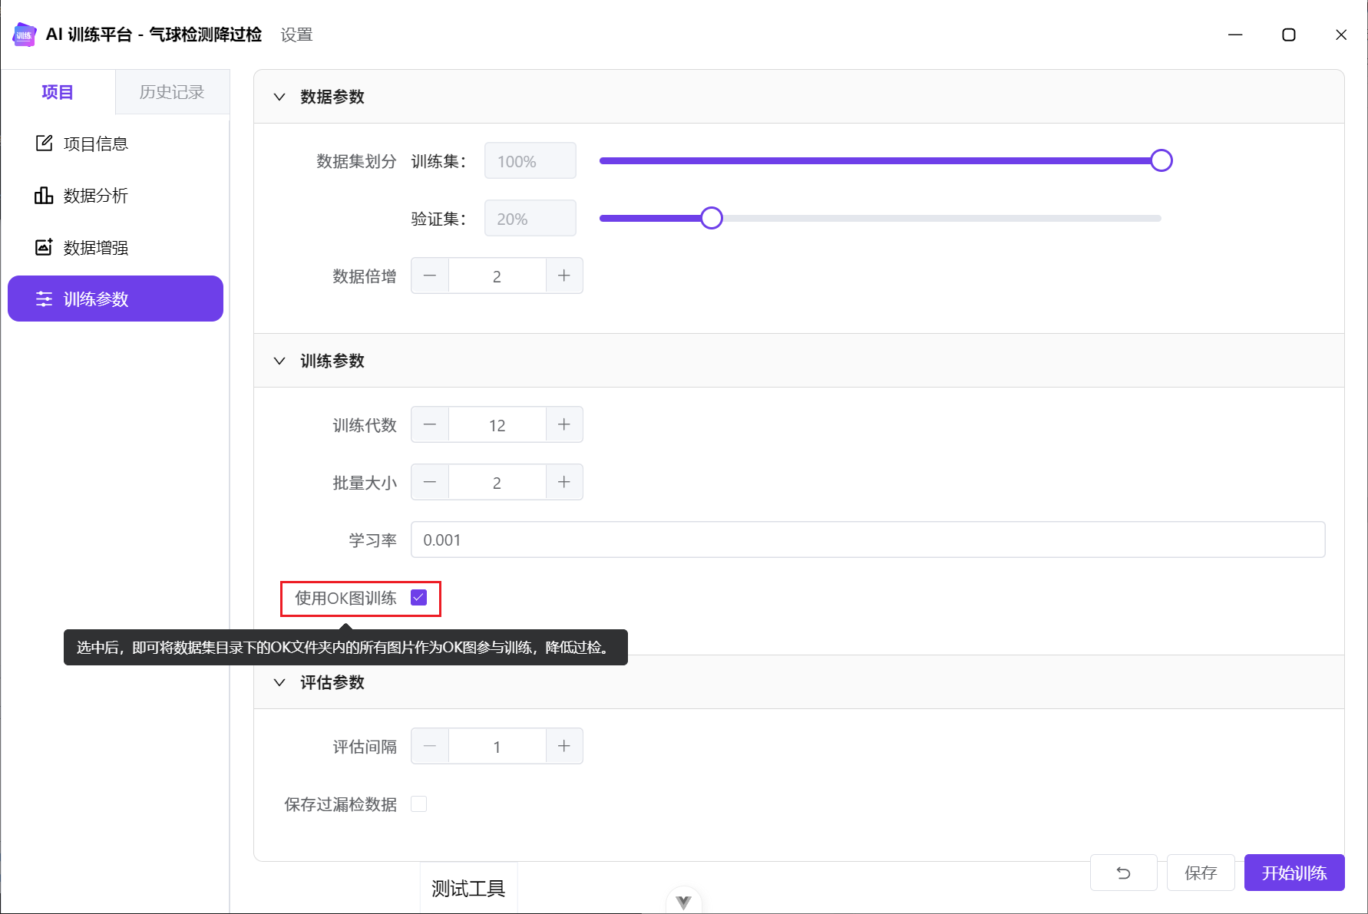This screenshot has width=1368, height=914.
Task: Uncheck the use OK image training checkbox
Action: point(418,598)
